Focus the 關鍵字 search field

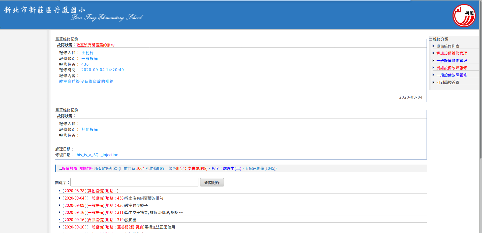tap(134, 182)
